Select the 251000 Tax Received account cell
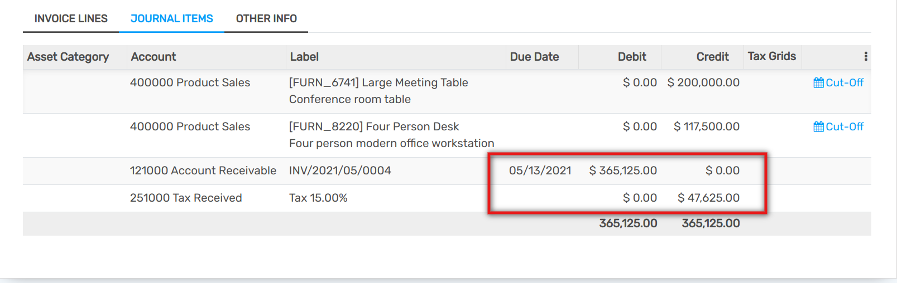 point(186,198)
